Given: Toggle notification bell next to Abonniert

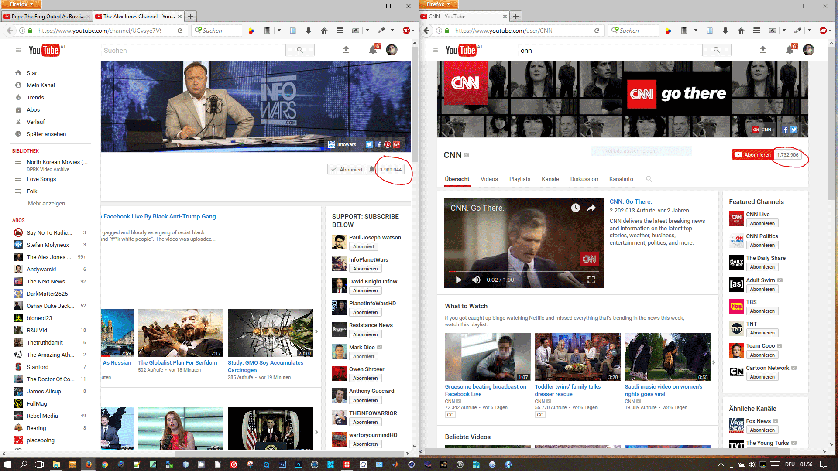Looking at the screenshot, I should tap(371, 170).
